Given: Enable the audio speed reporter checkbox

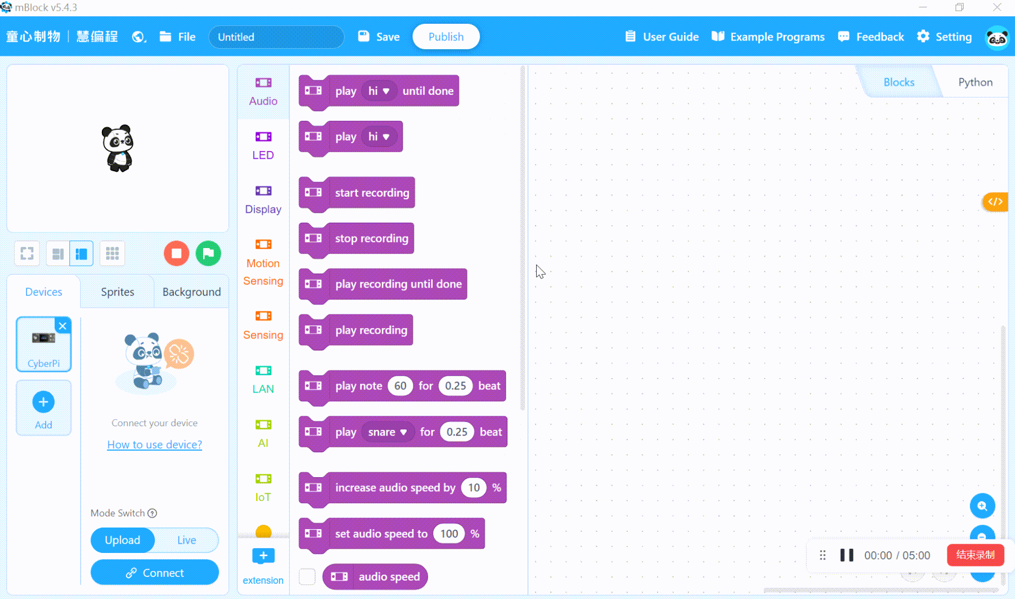Looking at the screenshot, I should (307, 576).
